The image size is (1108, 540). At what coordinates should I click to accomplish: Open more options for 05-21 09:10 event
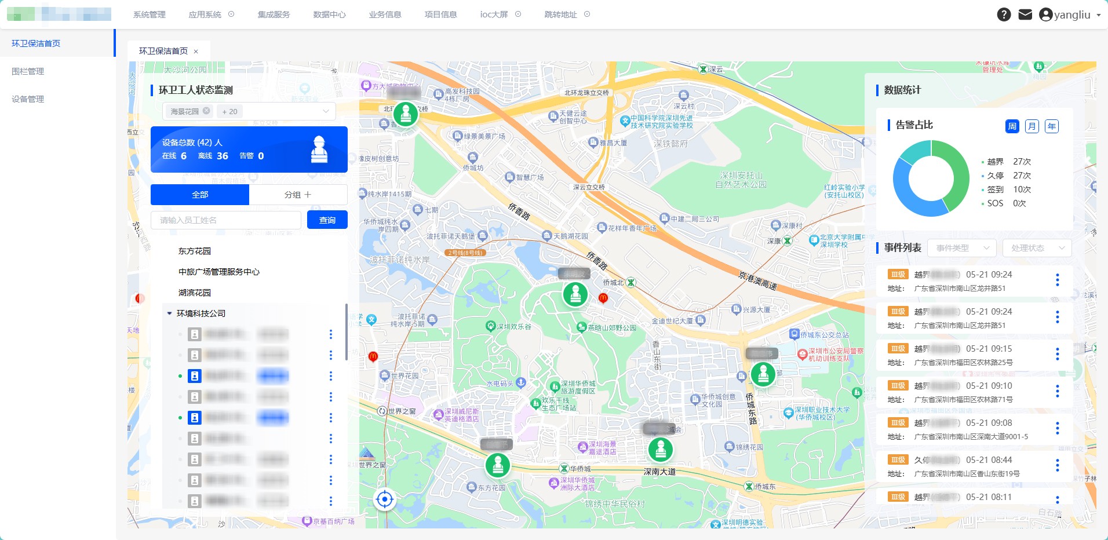point(1058,391)
